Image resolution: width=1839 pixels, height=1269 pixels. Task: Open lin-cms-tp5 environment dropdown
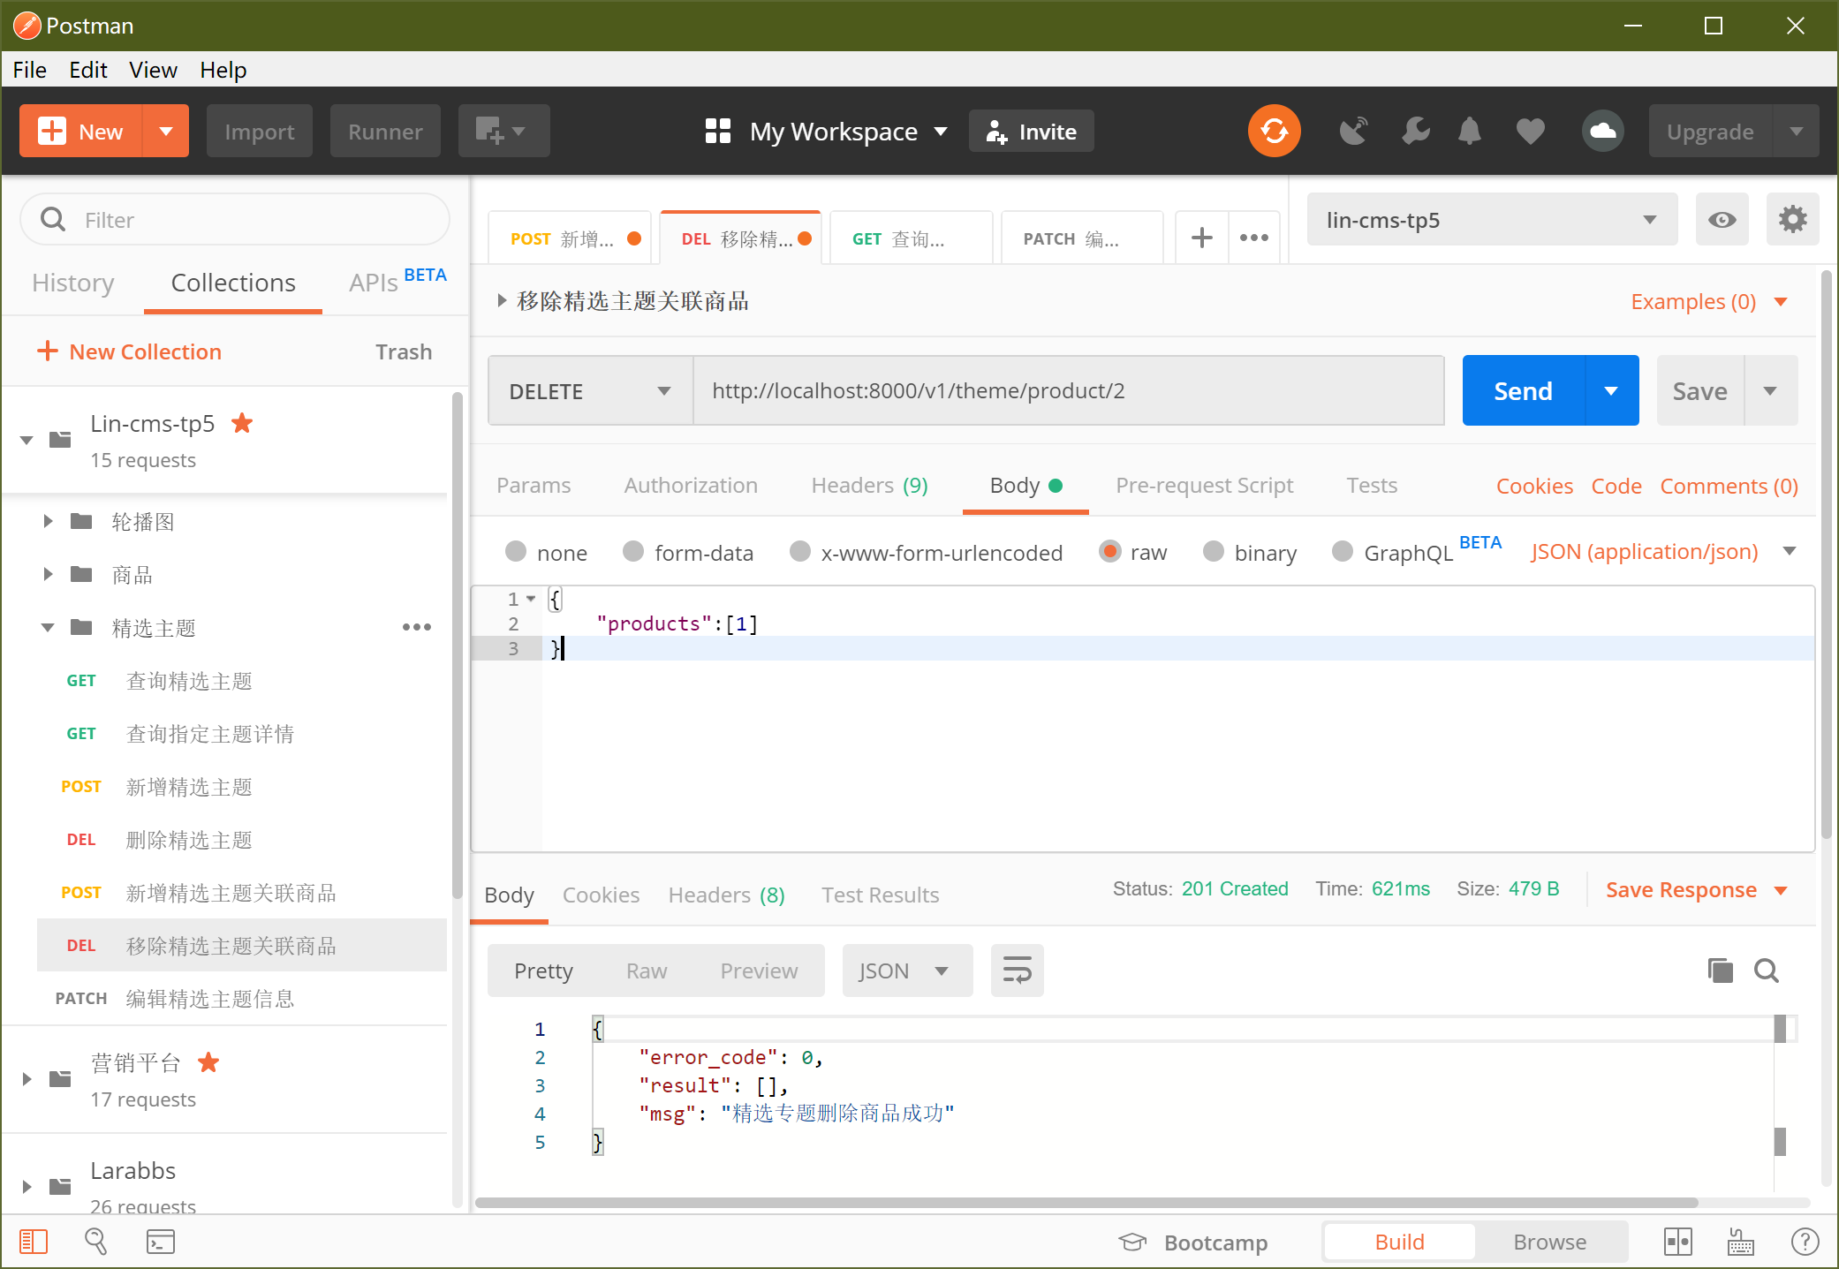(1492, 219)
